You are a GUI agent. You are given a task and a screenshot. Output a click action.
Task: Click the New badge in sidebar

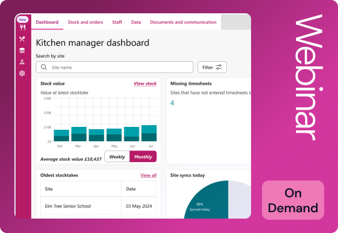point(22,20)
